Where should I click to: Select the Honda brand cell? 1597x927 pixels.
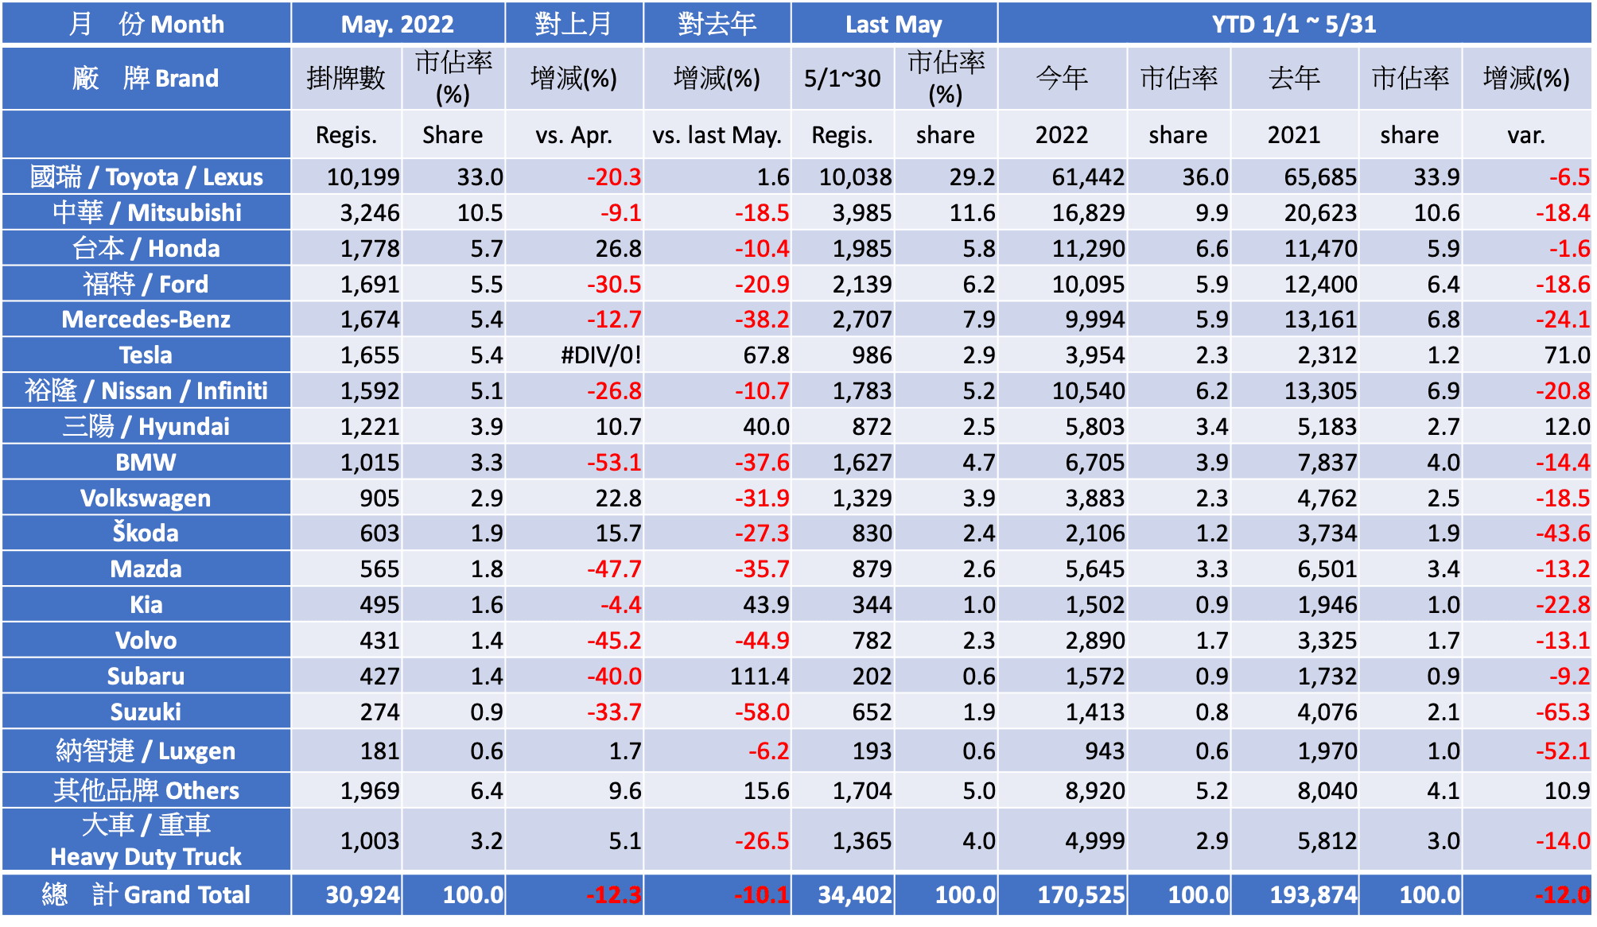click(146, 248)
